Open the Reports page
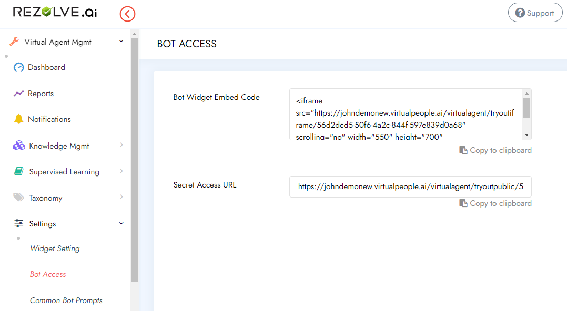 [x=40, y=94]
